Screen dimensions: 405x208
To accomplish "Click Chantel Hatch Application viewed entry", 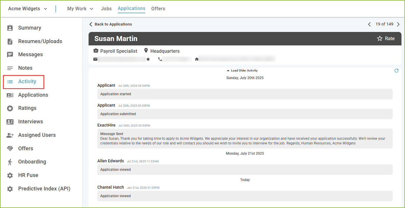I will pyautogui.click(x=245, y=196).
